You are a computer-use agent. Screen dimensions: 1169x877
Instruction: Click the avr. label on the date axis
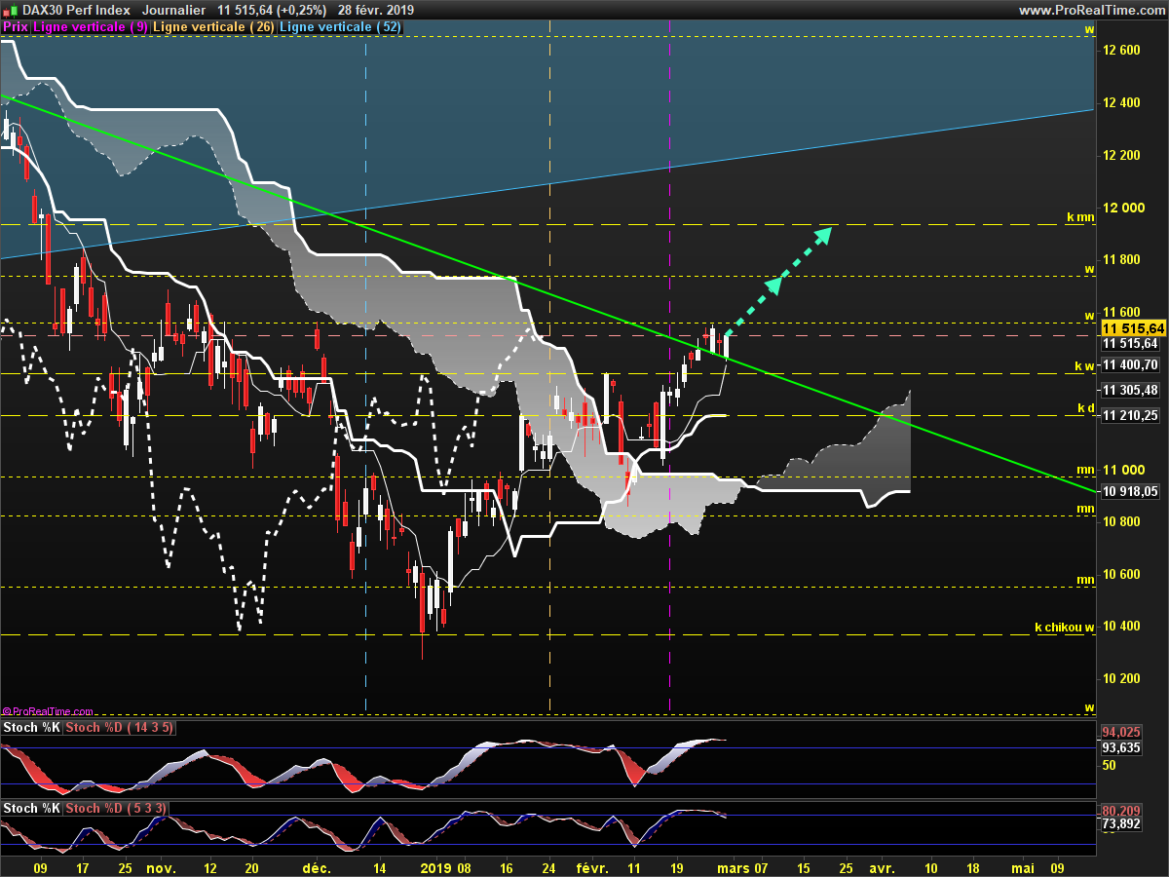click(x=882, y=866)
